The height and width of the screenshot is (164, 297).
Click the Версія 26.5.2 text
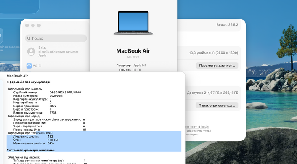[227, 25]
